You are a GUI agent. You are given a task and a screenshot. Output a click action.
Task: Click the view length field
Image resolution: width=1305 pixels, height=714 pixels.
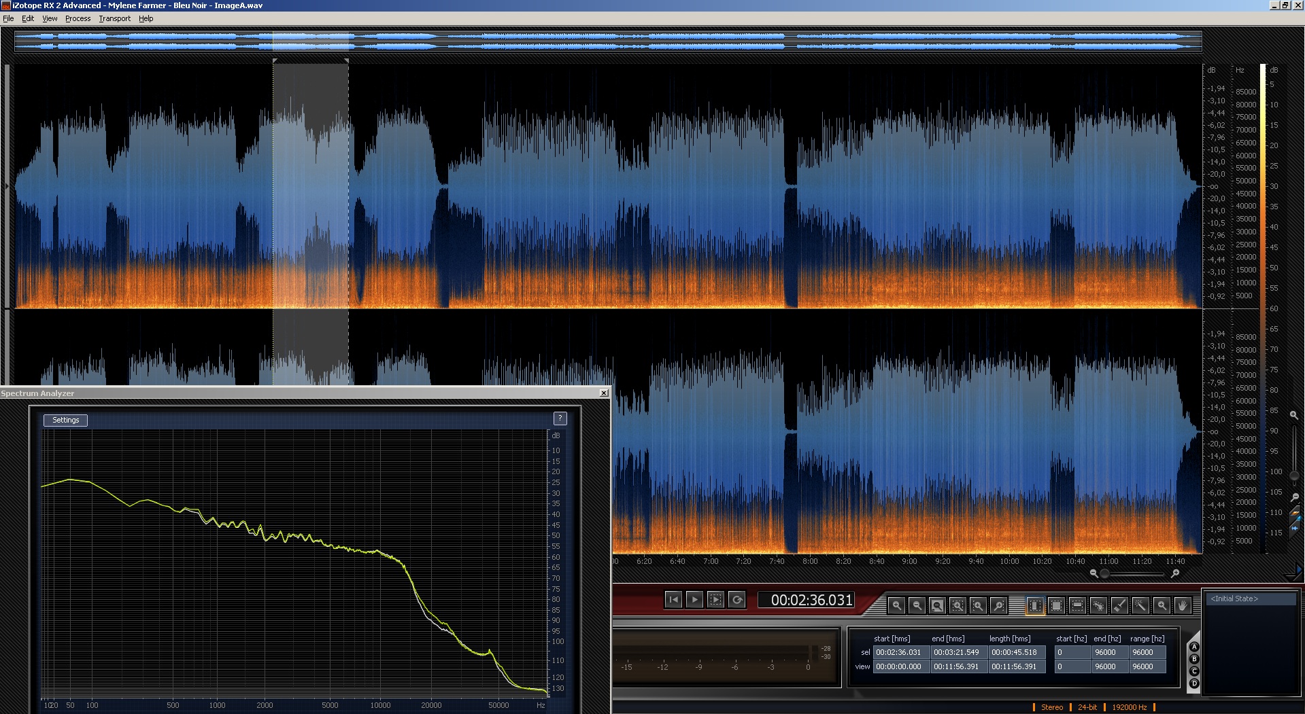click(1016, 666)
